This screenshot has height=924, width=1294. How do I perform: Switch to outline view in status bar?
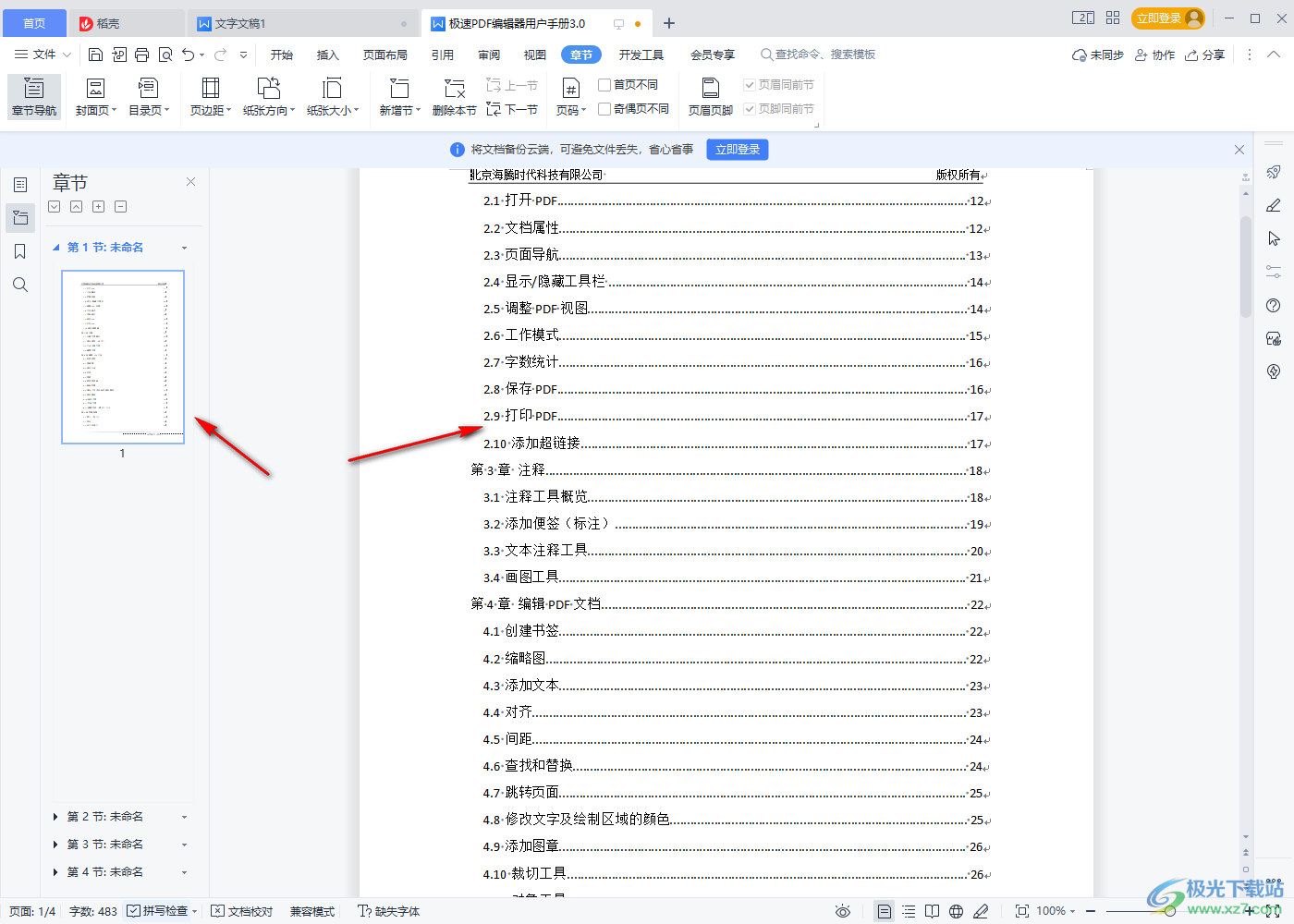[x=909, y=911]
